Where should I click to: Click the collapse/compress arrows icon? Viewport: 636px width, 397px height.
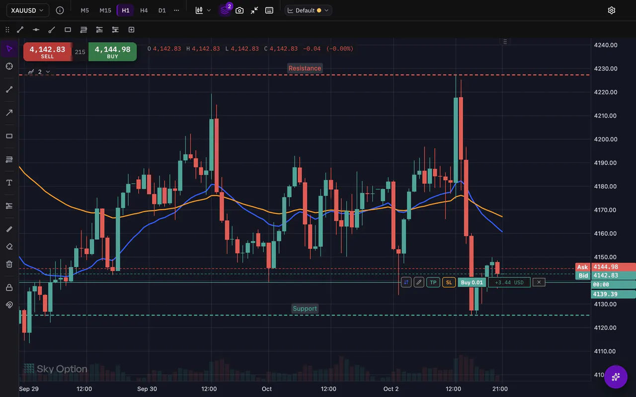[x=254, y=10]
